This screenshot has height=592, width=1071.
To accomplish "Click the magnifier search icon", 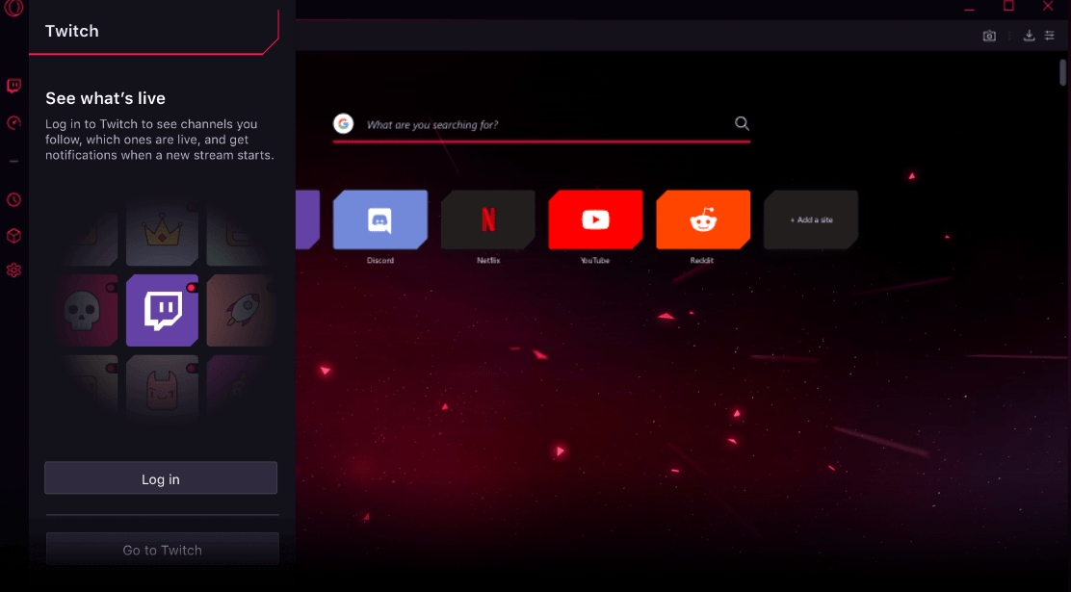I will pos(742,123).
